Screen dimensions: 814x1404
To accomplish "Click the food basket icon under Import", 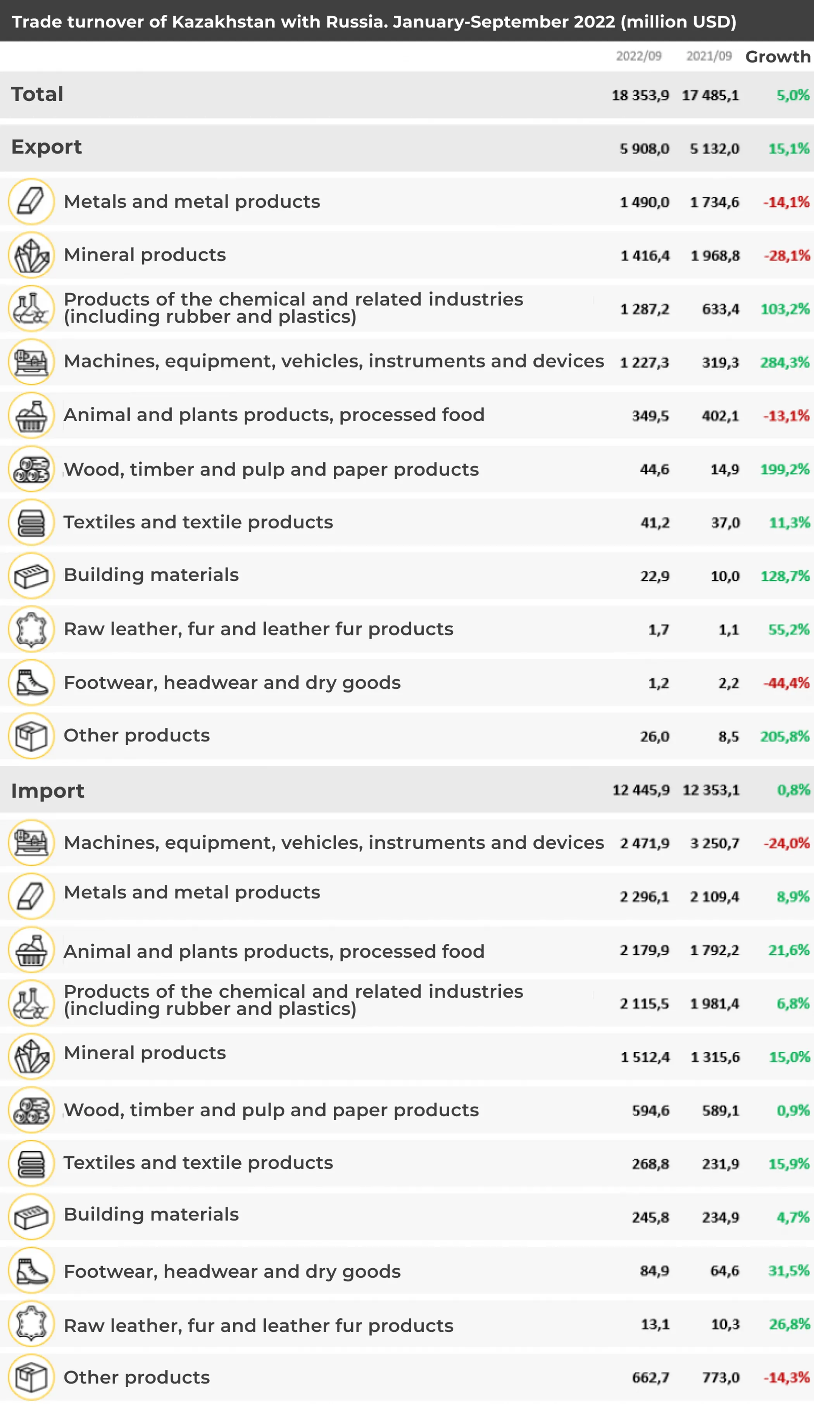I will point(31,950).
